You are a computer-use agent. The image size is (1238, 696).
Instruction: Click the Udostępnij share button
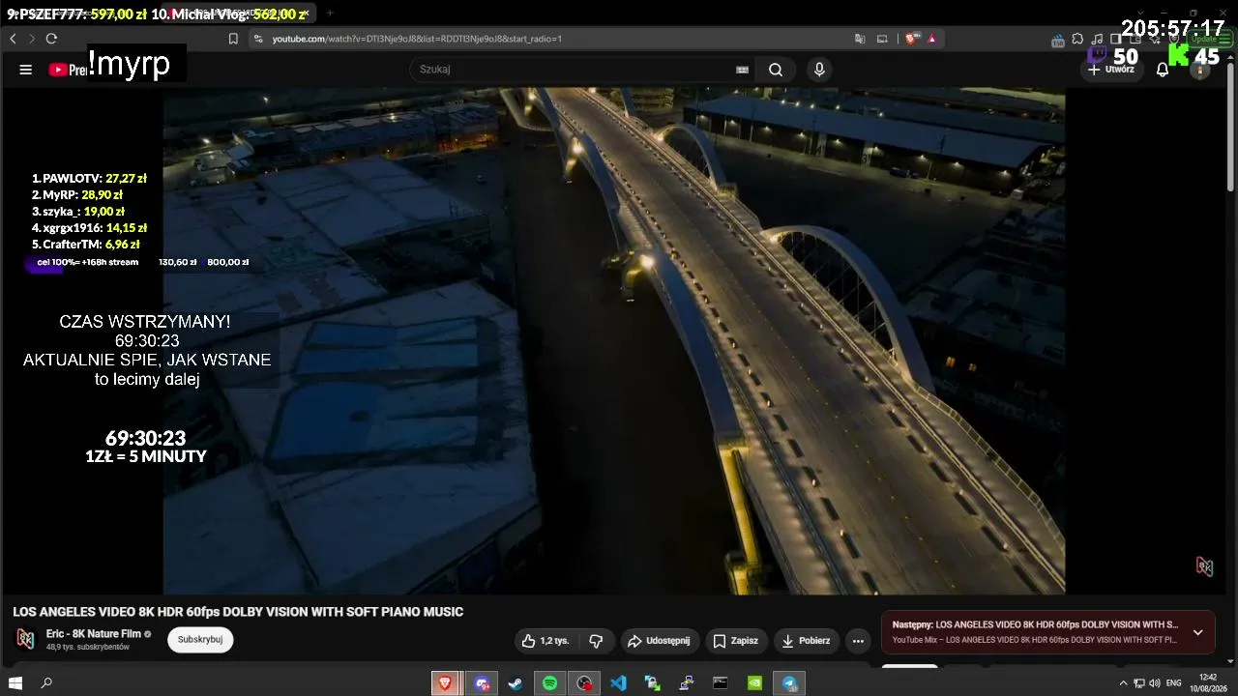click(x=659, y=641)
